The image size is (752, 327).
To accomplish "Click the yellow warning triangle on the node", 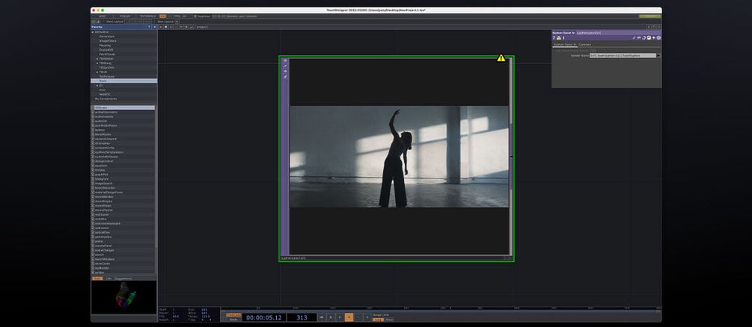I will (x=501, y=58).
